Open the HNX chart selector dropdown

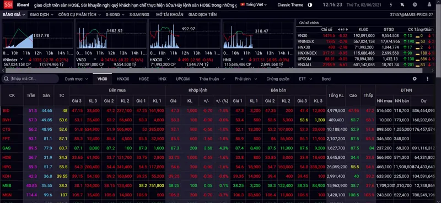tap(242, 60)
